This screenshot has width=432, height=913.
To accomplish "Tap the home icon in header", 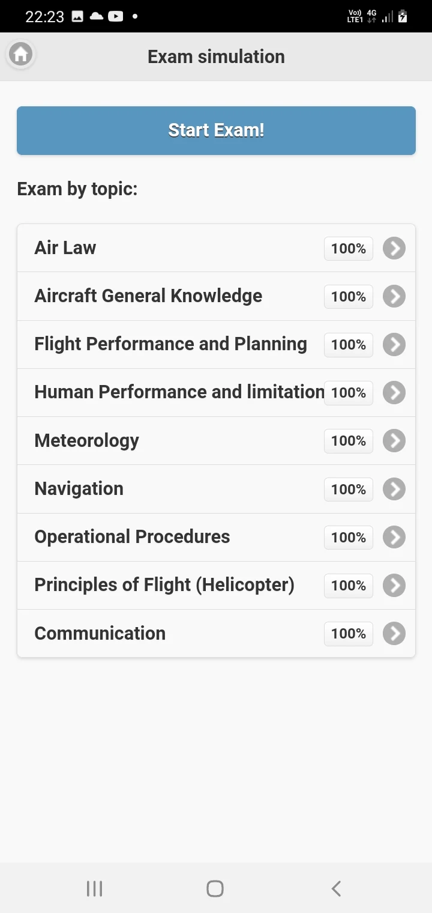I will (20, 55).
